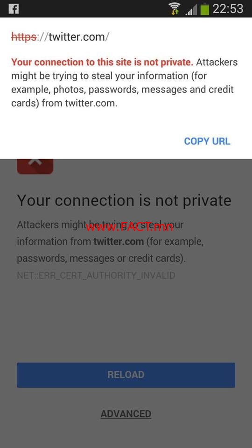This screenshot has height=448, width=252.
Task: Copy the page URL
Action: 207,141
